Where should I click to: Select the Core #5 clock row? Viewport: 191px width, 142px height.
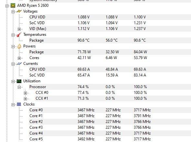(110, 139)
